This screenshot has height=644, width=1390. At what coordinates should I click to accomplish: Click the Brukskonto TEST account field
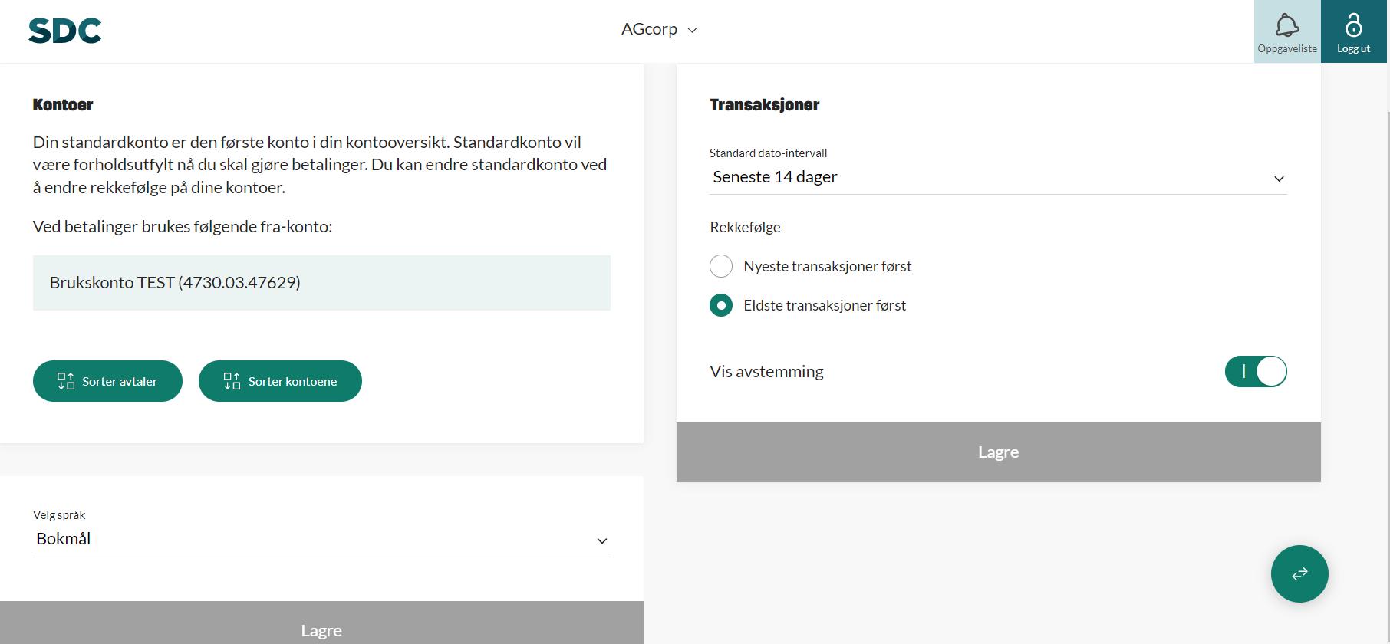click(321, 283)
